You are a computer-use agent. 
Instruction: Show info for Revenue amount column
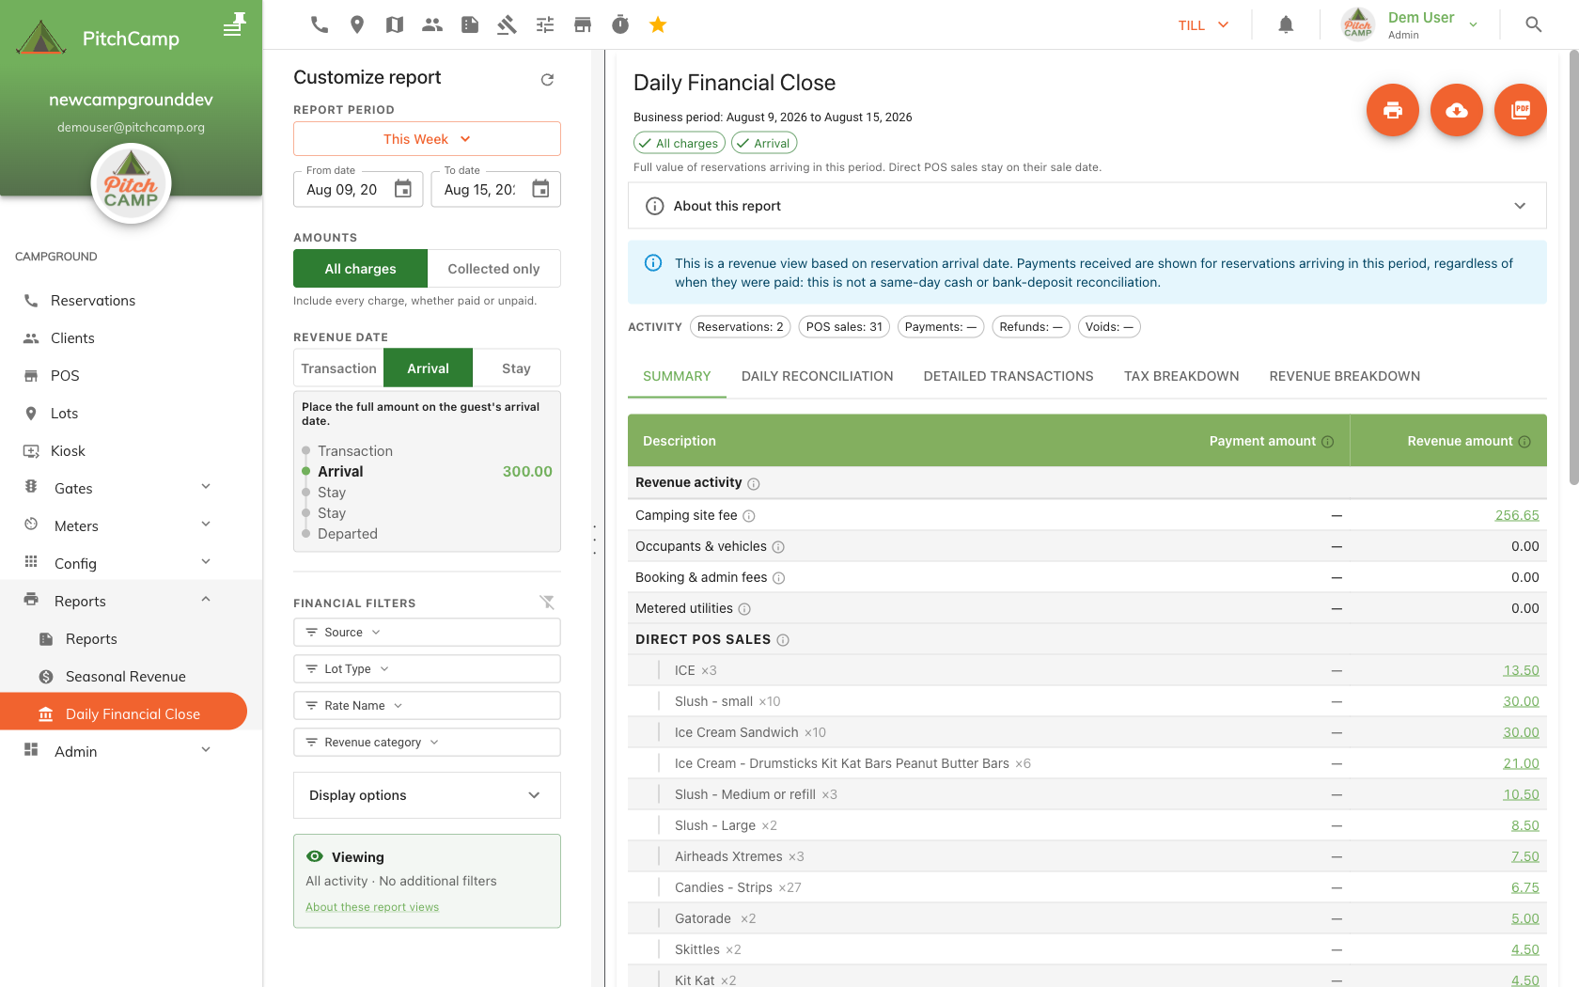(x=1524, y=442)
